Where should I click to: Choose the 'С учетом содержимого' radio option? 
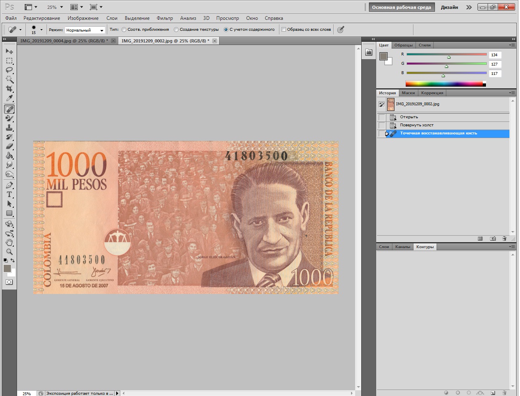click(x=249, y=30)
